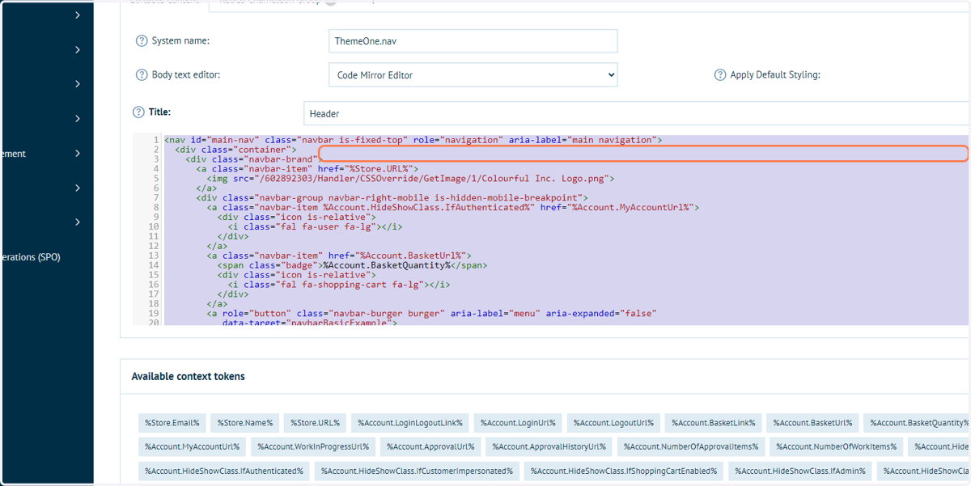The height and width of the screenshot is (486, 971).
Task: Select the 'Available context tokens' heading
Action: [188, 376]
